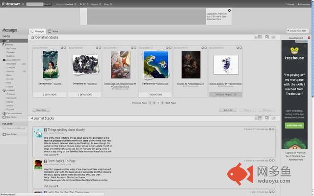Click the rightmost view-options icon for Journal Stacks
The width and height of the screenshot is (314, 196).
(x=274, y=119)
